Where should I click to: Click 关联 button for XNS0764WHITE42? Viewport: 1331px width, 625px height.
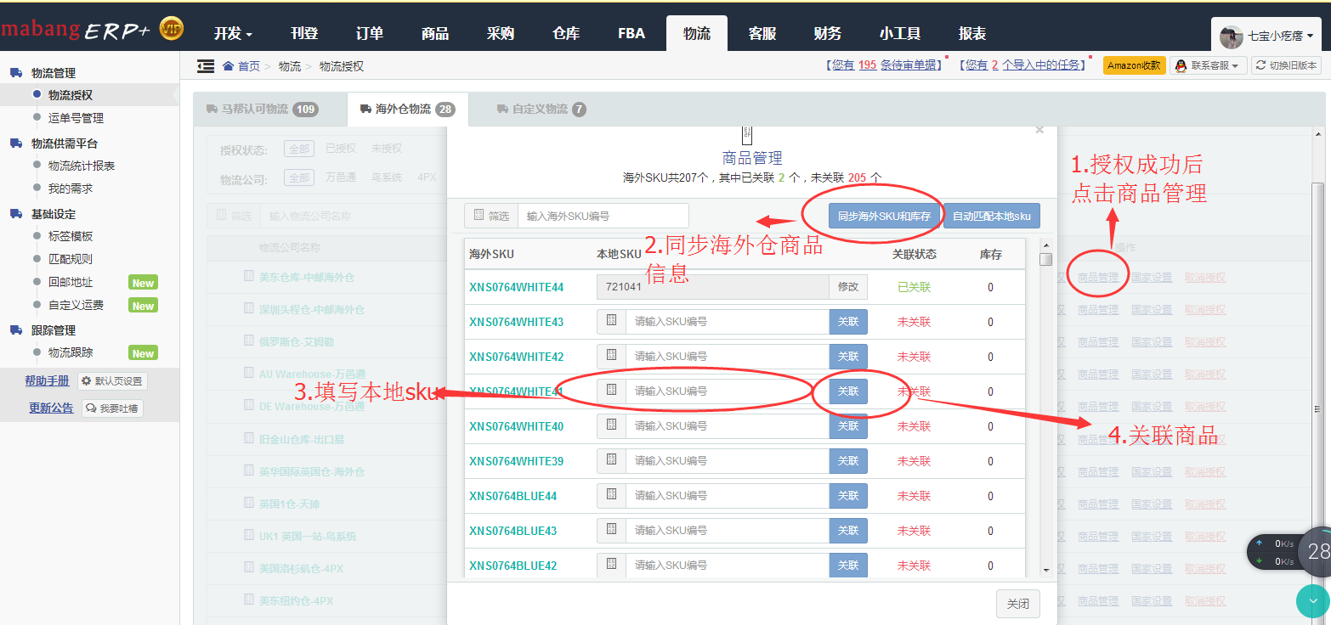848,357
